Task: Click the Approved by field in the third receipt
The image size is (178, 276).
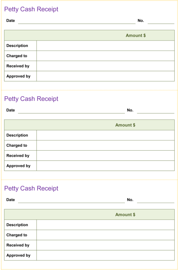Action: (105, 255)
